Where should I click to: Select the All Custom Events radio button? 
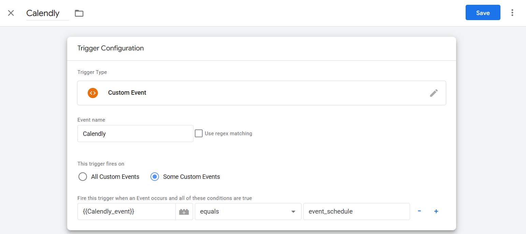tap(83, 177)
